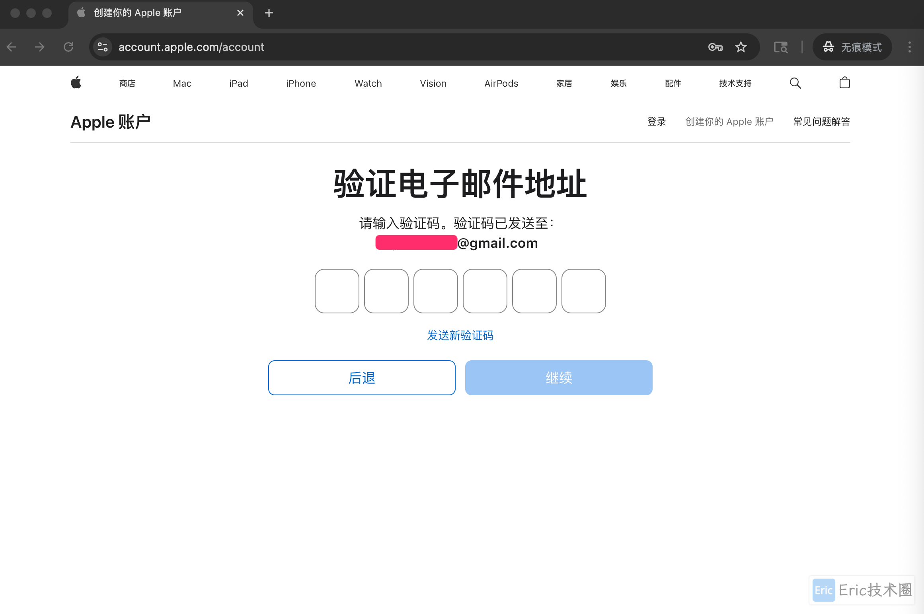Click the address bar URL account.apple.com/account
Screen dimensions: 924x614
pos(191,47)
